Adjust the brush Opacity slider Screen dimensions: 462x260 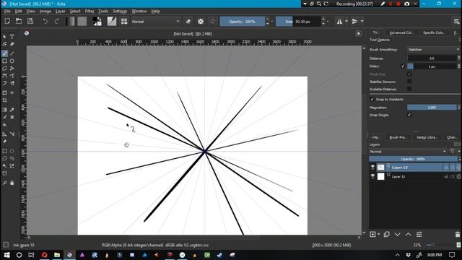243,22
